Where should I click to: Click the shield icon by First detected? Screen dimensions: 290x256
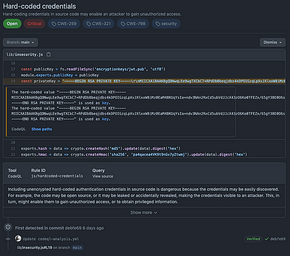(x=8, y=227)
